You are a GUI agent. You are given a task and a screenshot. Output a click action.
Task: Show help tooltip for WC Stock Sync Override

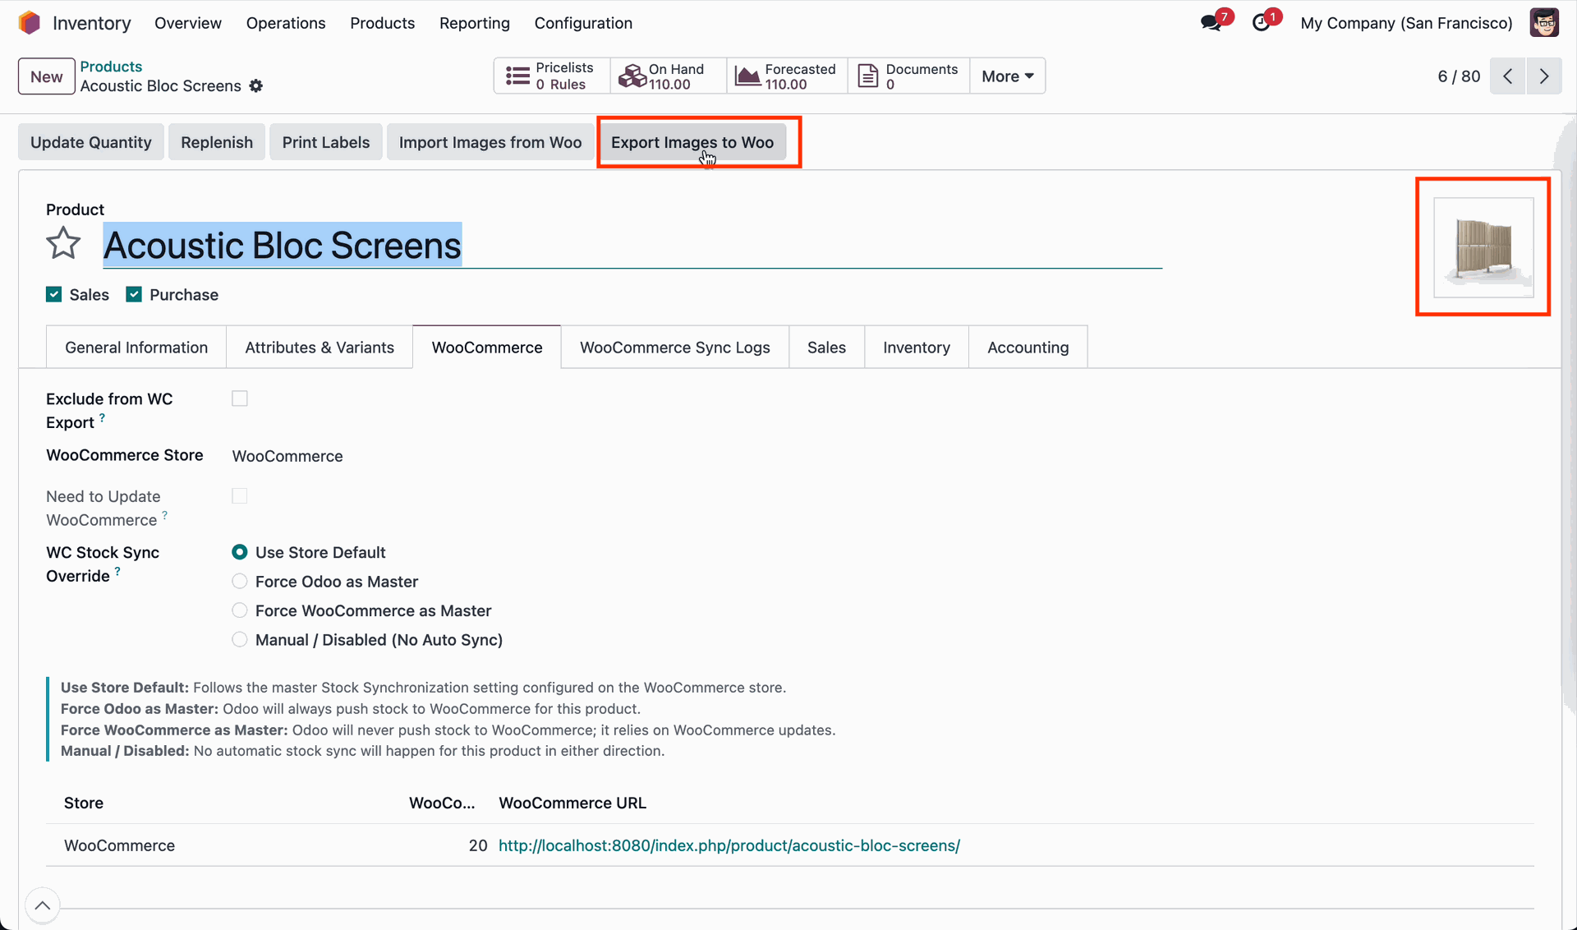117,571
